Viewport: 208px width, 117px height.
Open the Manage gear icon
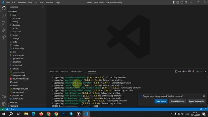point(4,104)
